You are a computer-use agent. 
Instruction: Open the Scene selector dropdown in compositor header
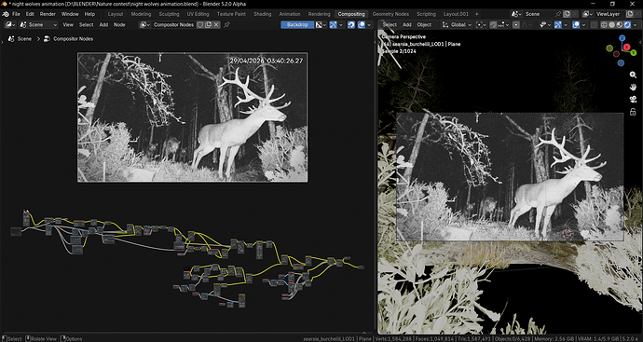[x=38, y=24]
